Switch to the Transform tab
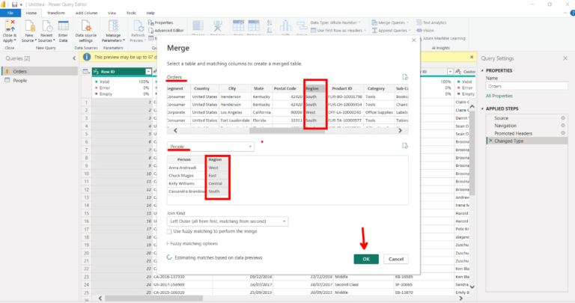 click(x=55, y=13)
